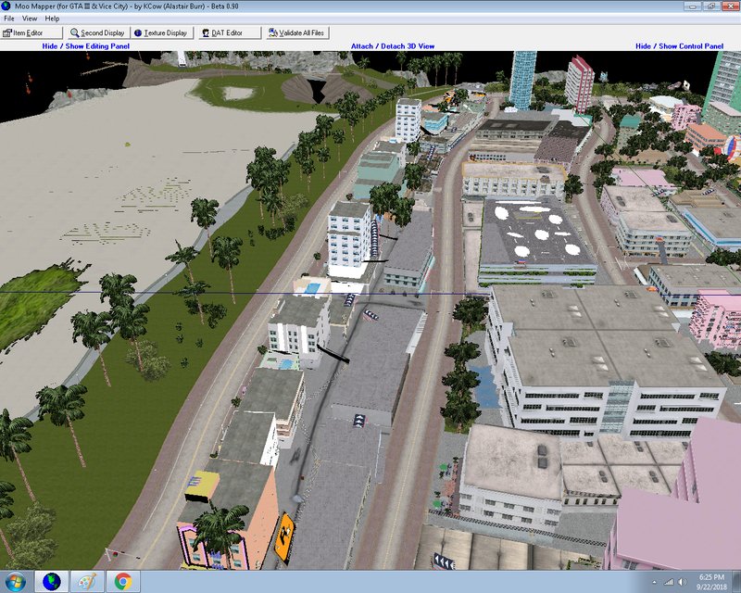Click the volume speaker tray icon
This screenshot has height=593, width=741.
click(x=682, y=582)
